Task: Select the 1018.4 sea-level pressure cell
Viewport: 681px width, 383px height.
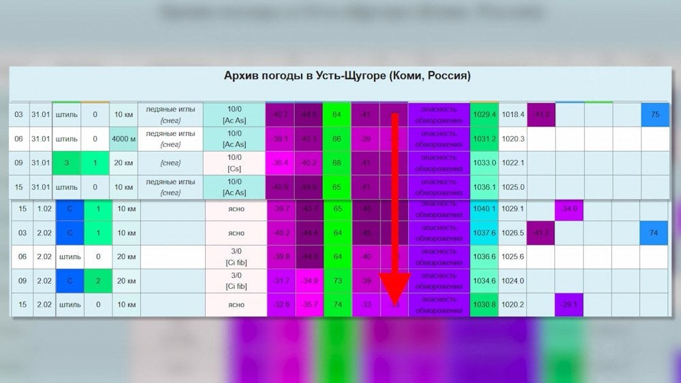Action: pos(513,114)
